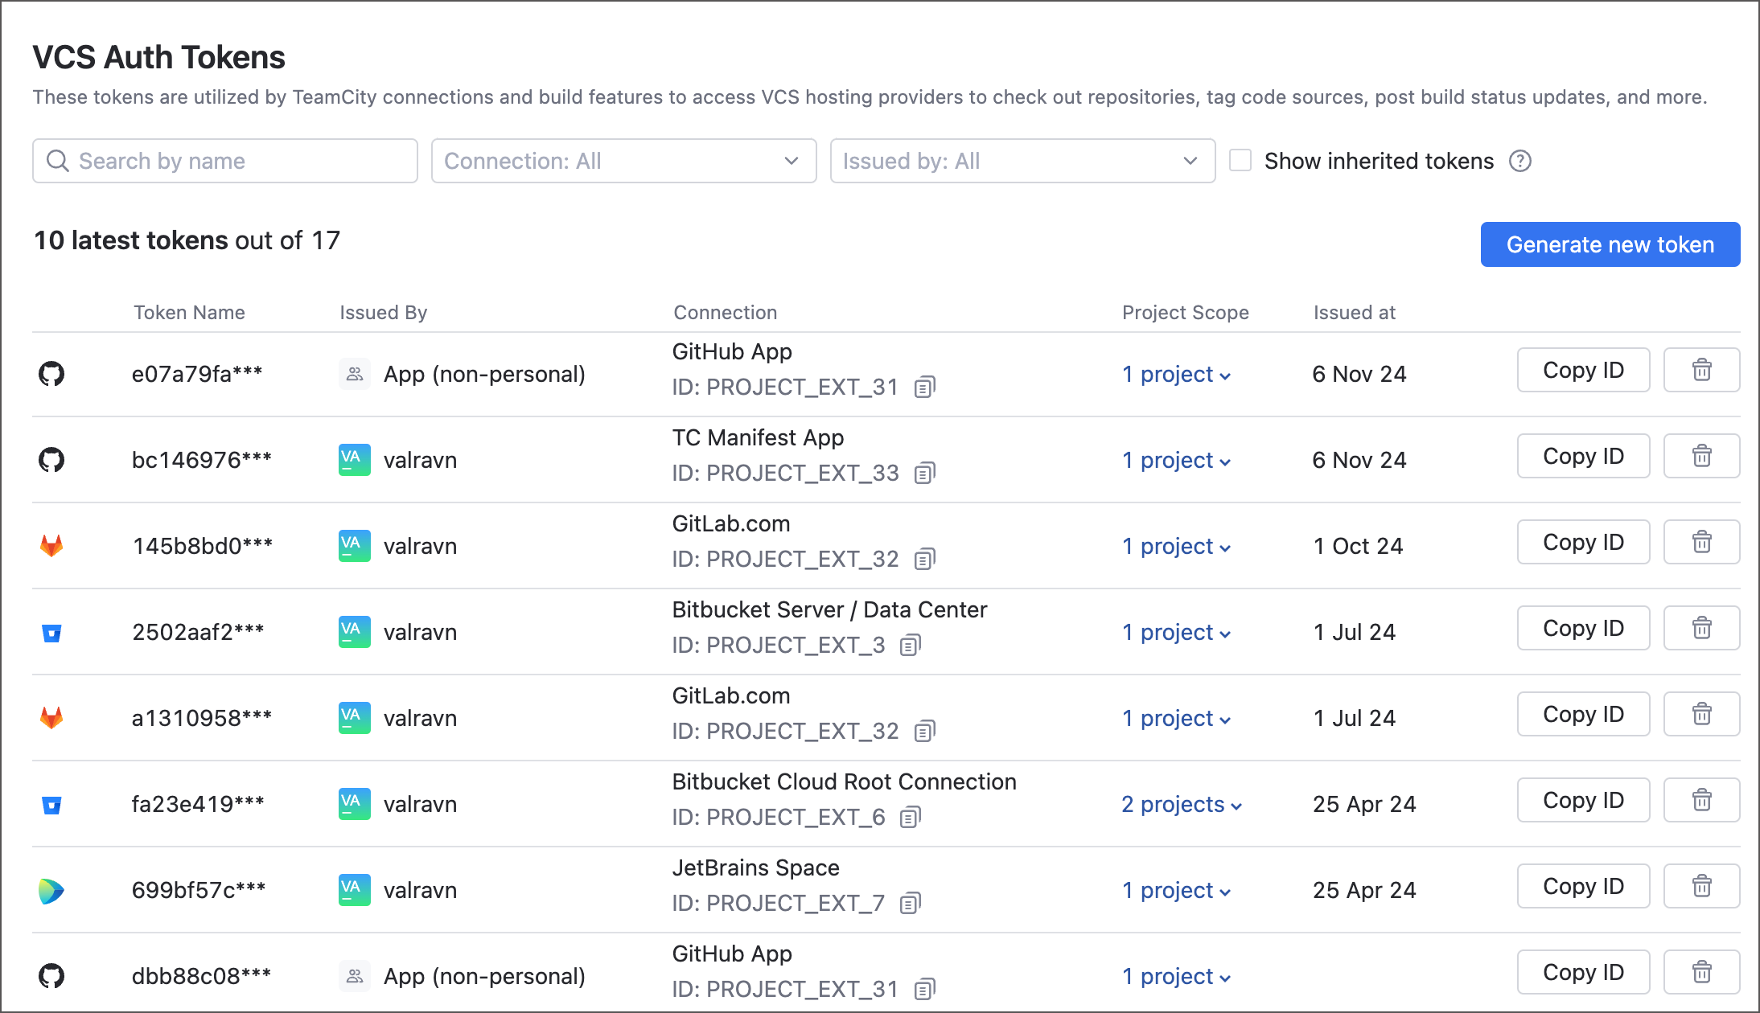
Task: Click the Search by name field
Action: (x=225, y=161)
